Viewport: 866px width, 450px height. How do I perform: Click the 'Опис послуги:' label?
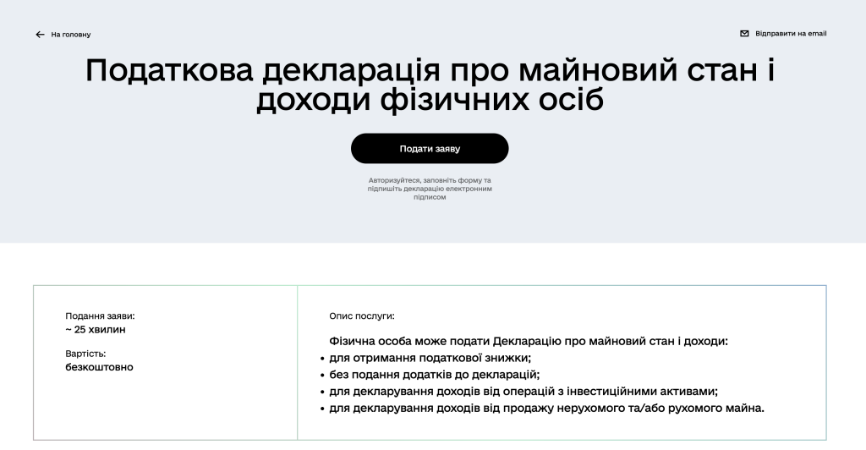(362, 316)
